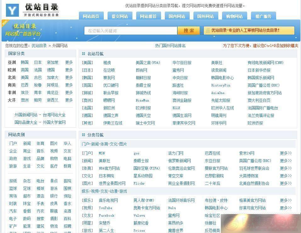Open 热门国外网站排名 link

point(170,46)
